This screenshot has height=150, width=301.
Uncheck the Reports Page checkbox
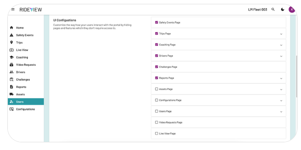point(157,78)
